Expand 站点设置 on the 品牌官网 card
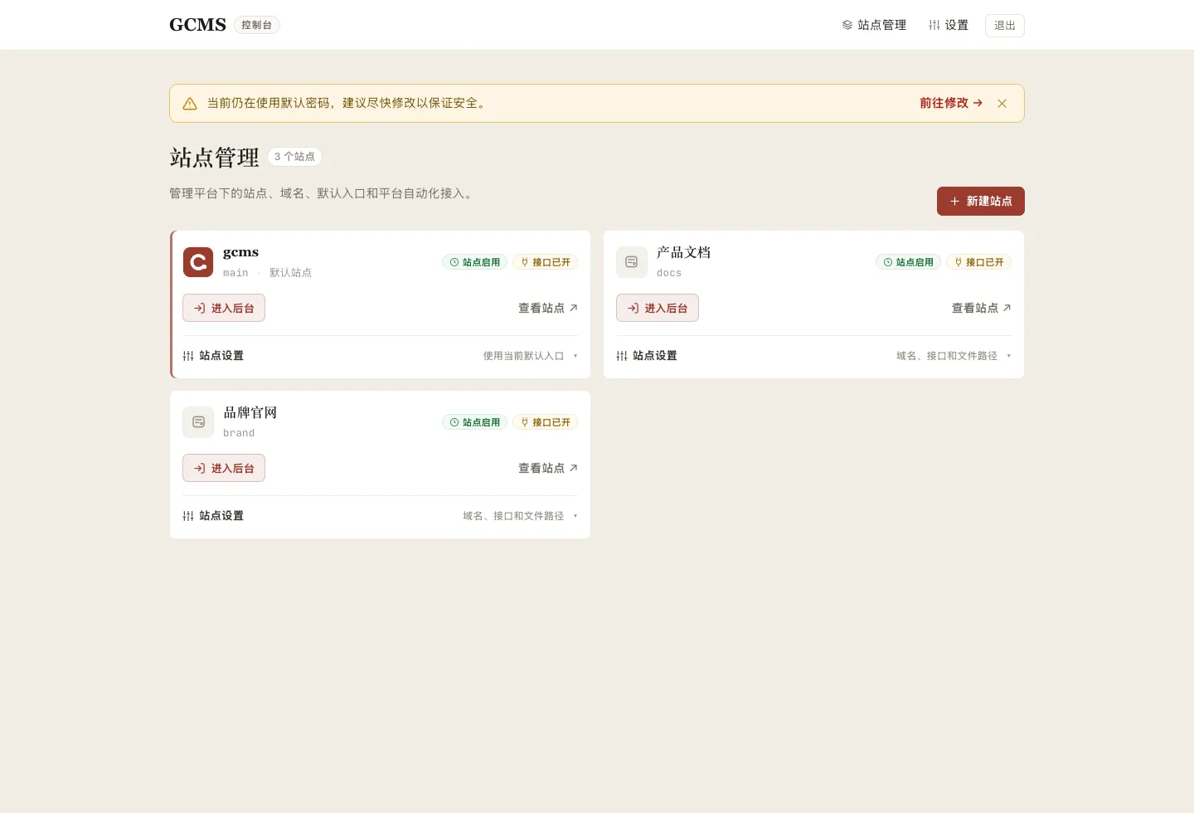This screenshot has height=813, width=1194. point(380,516)
